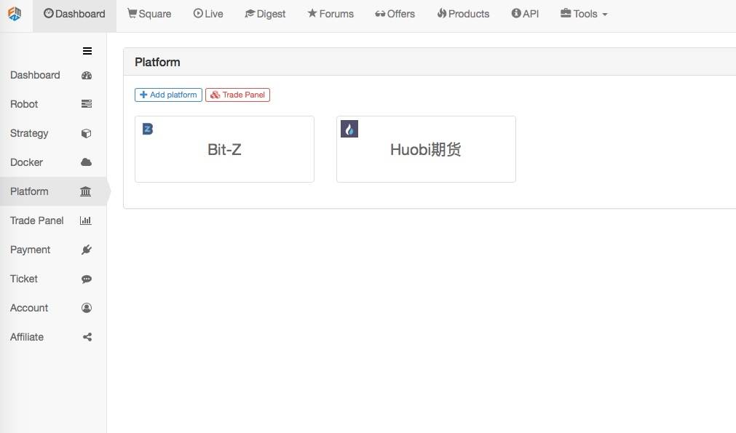736x433 pixels.
Task: Open Robot via its server icon
Action: click(87, 104)
